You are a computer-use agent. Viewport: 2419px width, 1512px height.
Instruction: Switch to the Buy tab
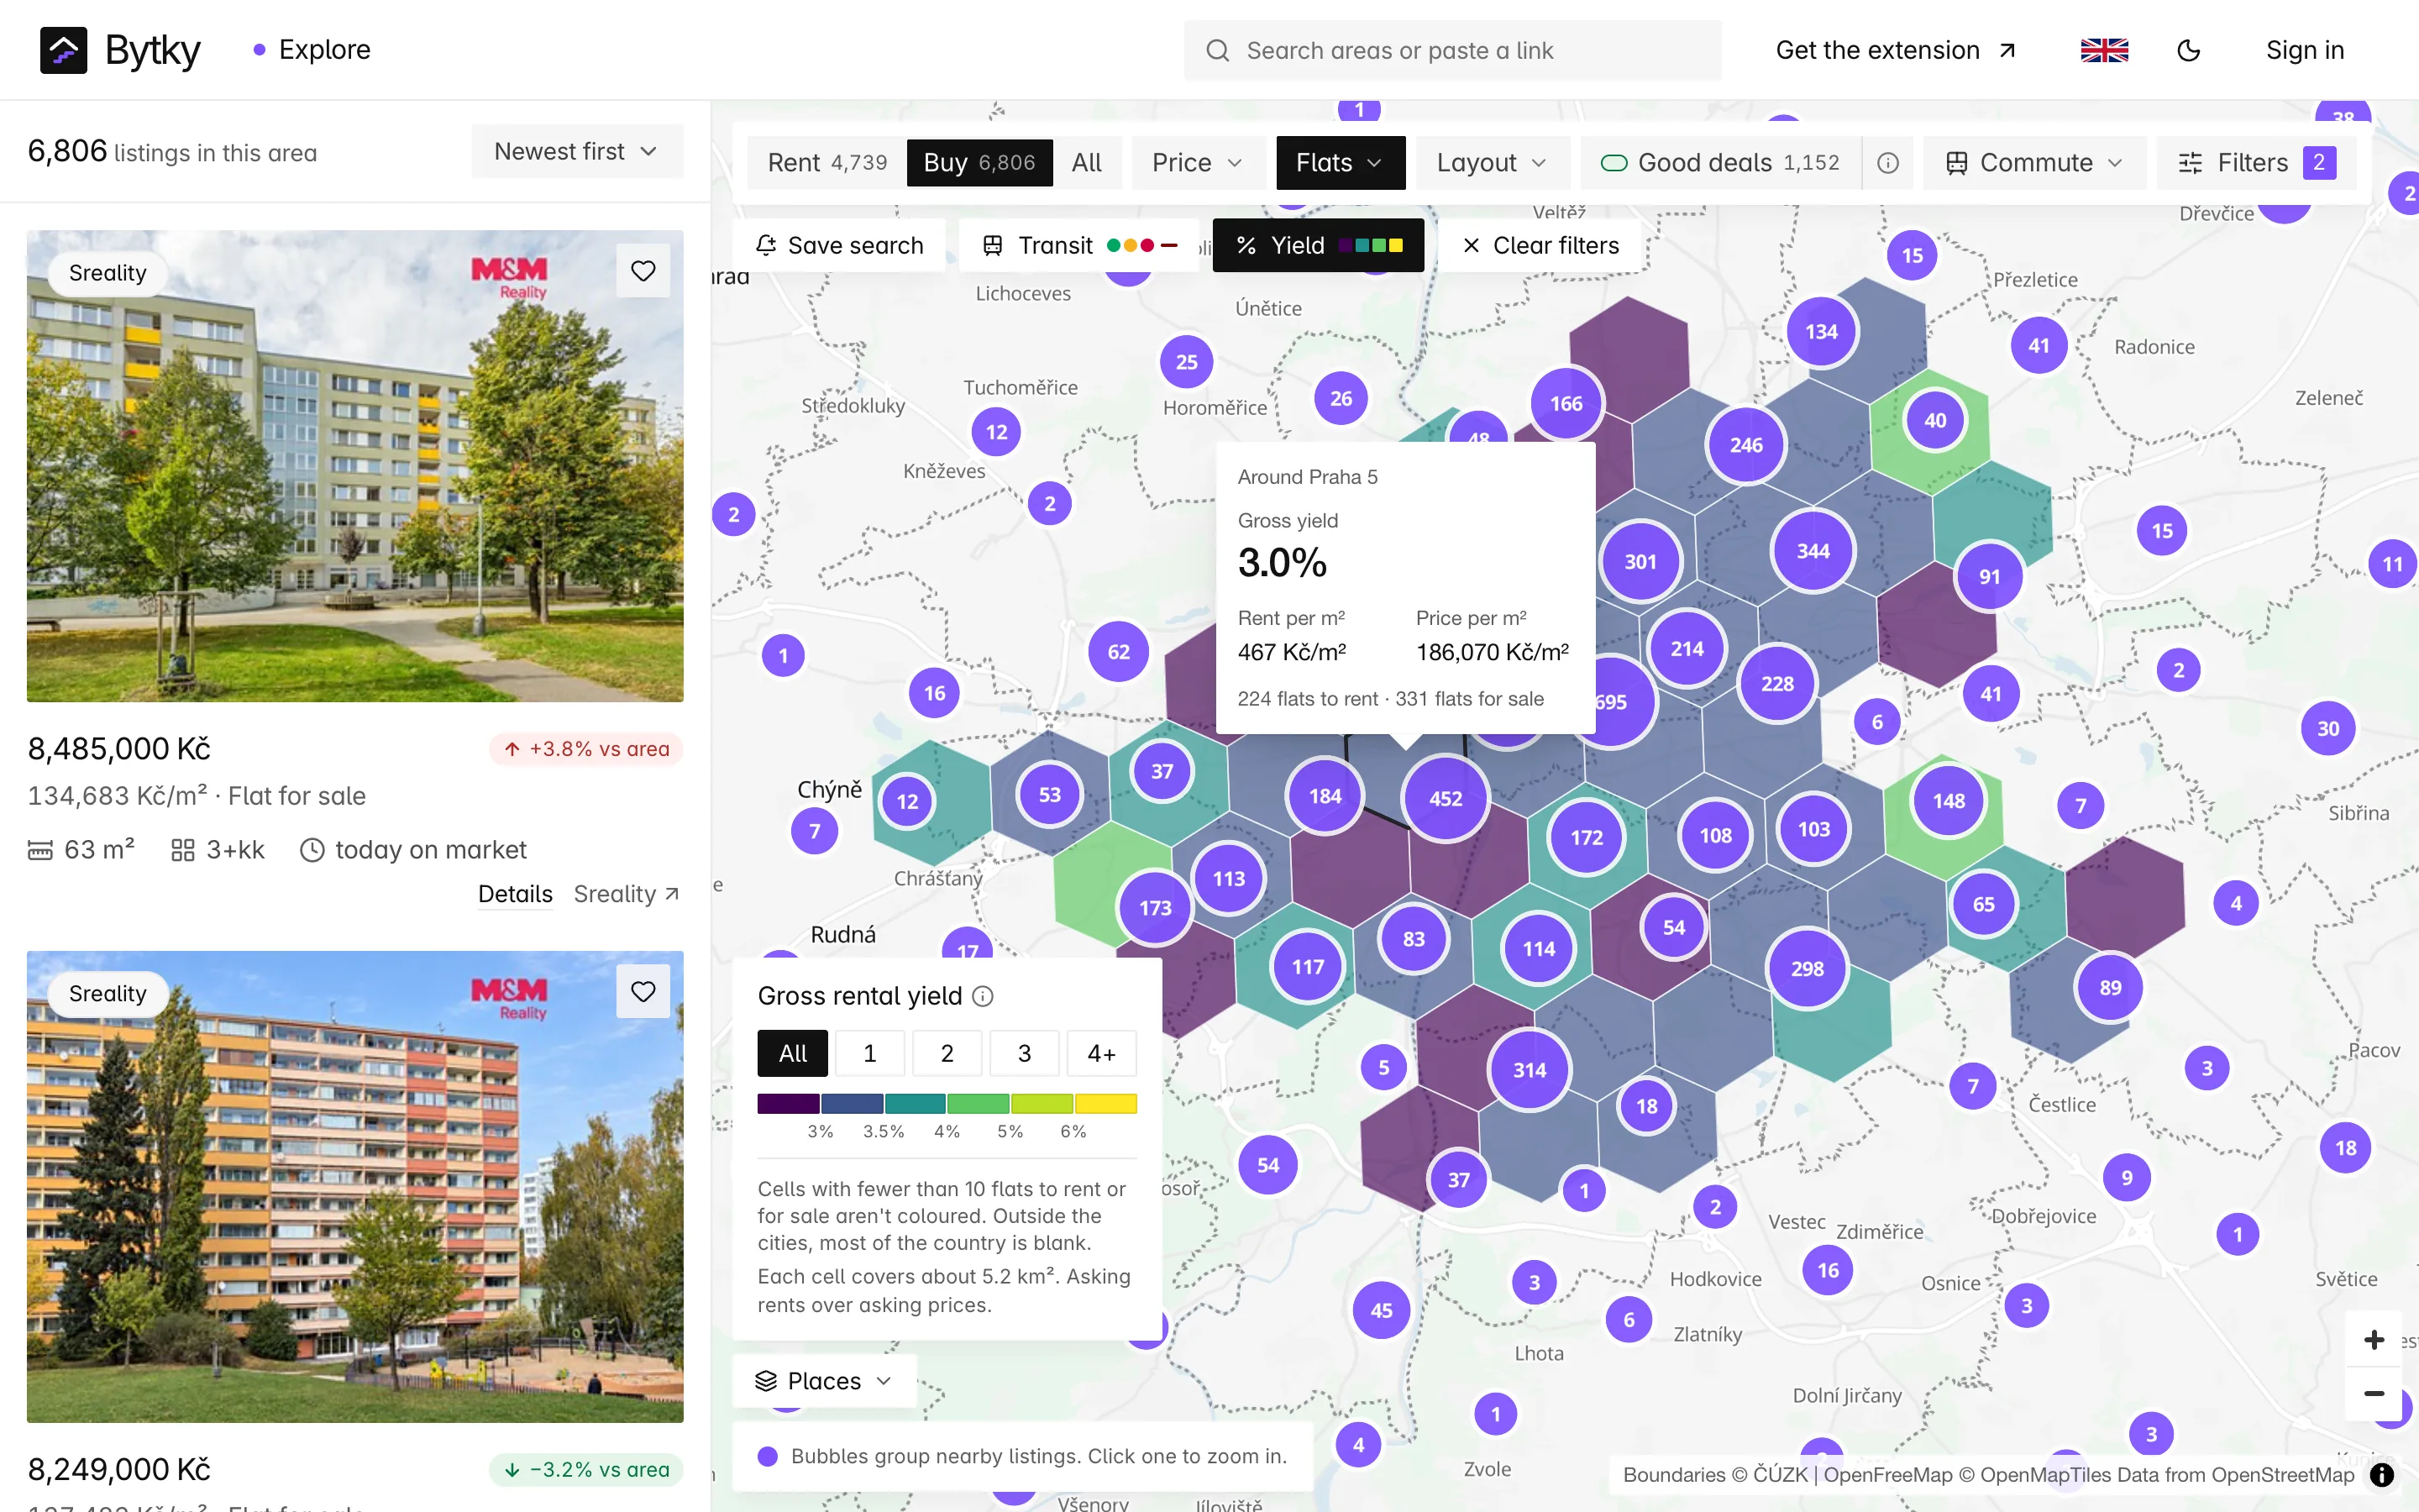click(979, 163)
